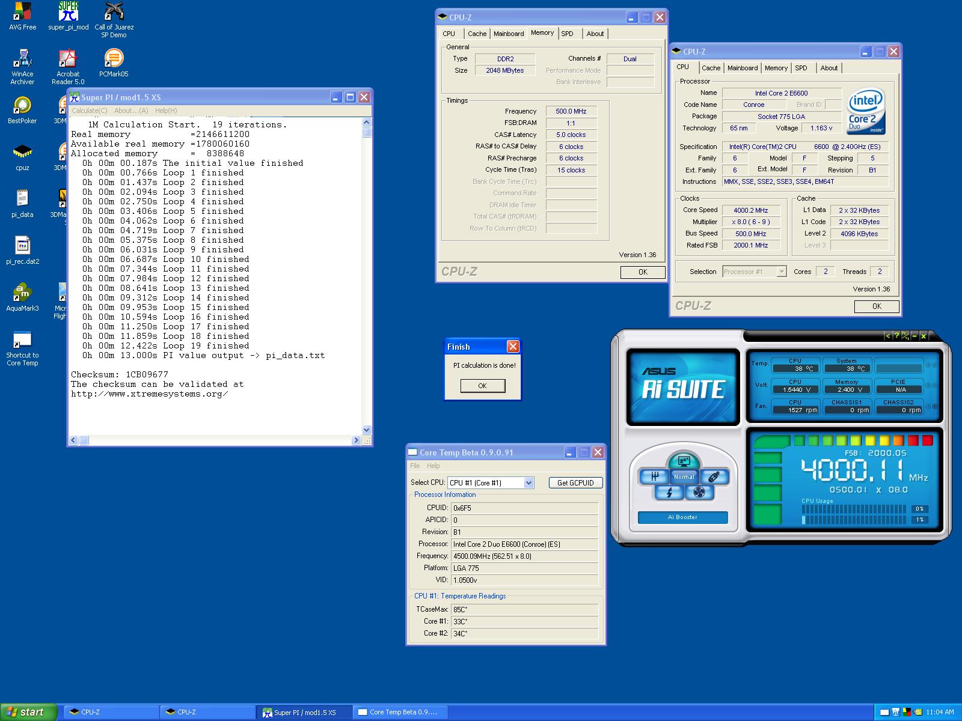Screen dimensions: 962x721
Task: Click the Intel Core 2 E6600 name field
Action: 782,93
